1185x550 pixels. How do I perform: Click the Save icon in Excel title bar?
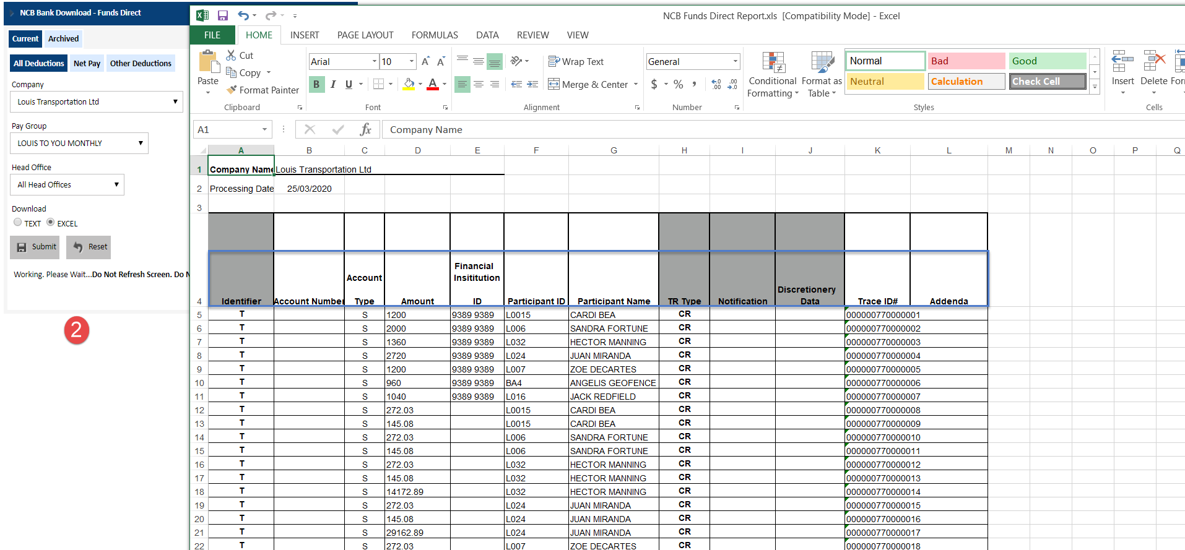point(223,15)
